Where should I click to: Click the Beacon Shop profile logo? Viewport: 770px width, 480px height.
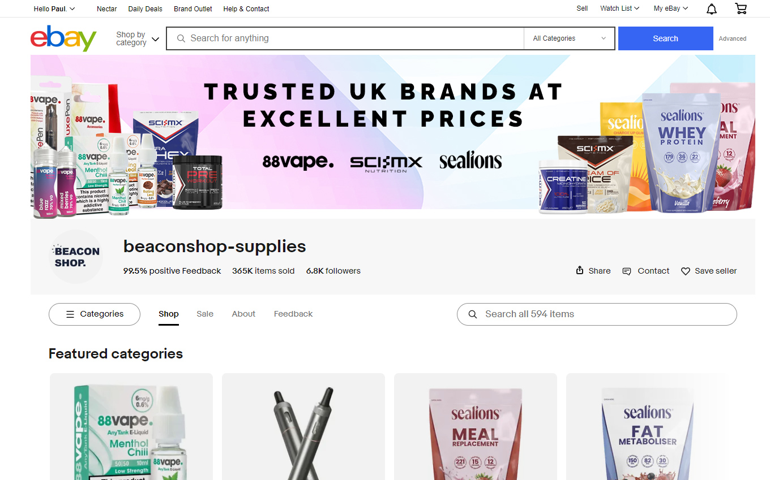[x=76, y=256]
